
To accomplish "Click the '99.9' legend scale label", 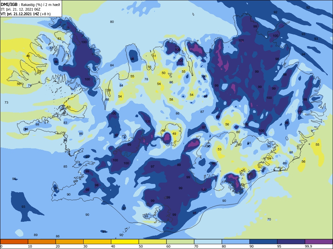I will tap(308, 246).
